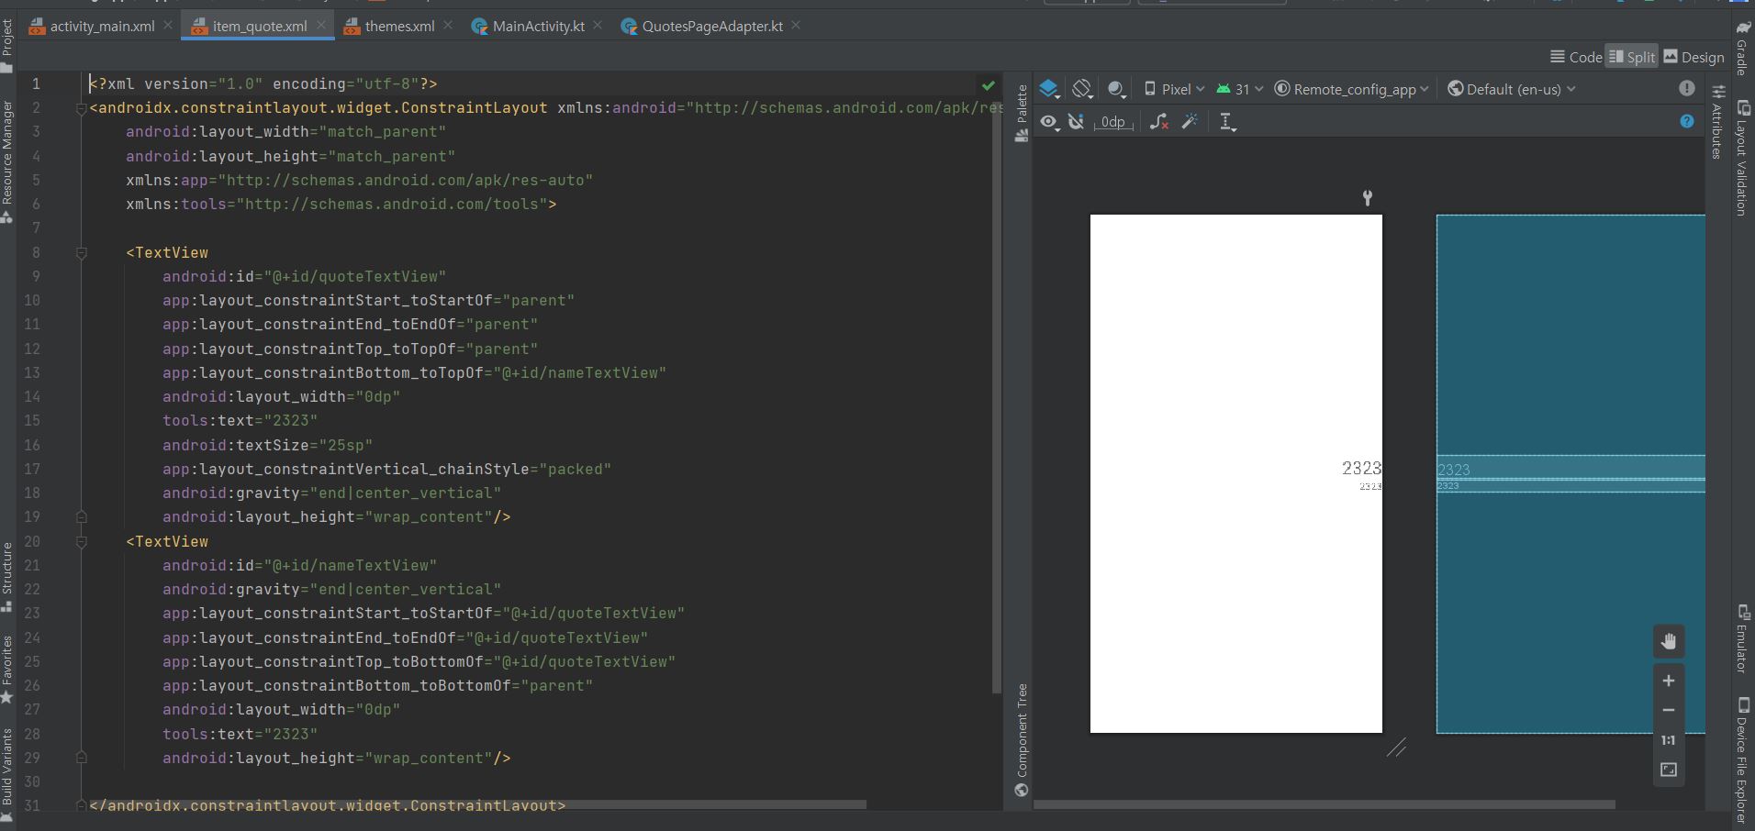Screen dimensions: 1755x831
Task: Open the Device File Explorer panel
Action: (x=1742, y=760)
